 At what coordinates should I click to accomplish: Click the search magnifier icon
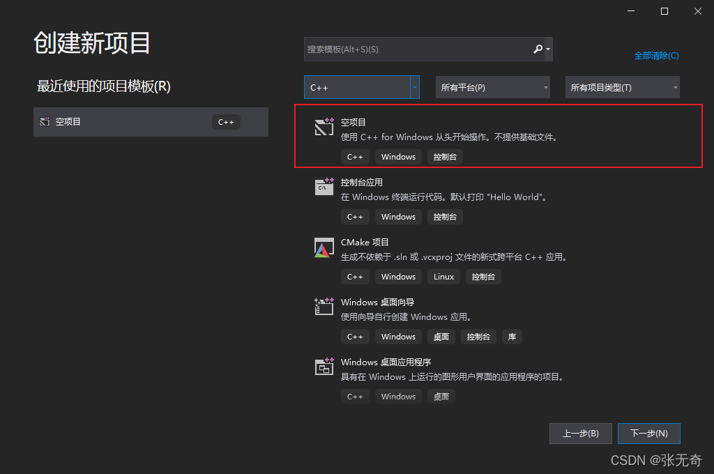(538, 49)
